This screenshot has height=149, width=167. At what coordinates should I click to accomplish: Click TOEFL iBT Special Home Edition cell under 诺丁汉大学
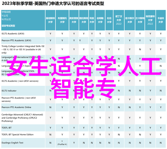pos(119,135)
